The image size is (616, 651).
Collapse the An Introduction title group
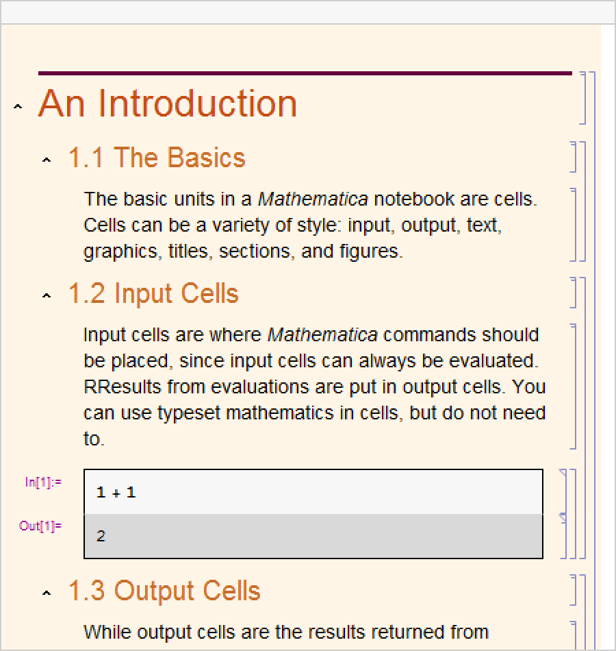(18, 106)
